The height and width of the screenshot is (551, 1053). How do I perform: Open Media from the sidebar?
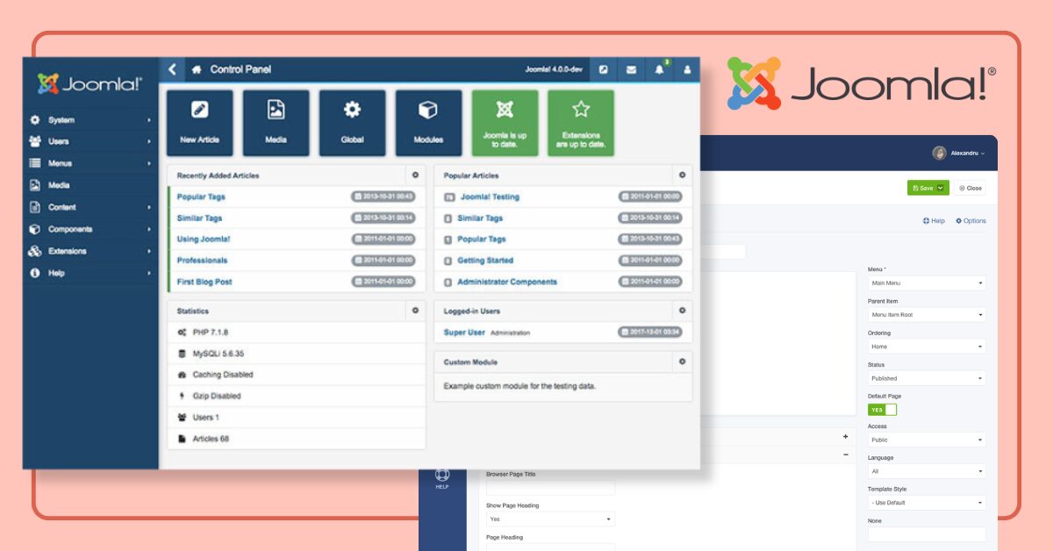[91, 185]
